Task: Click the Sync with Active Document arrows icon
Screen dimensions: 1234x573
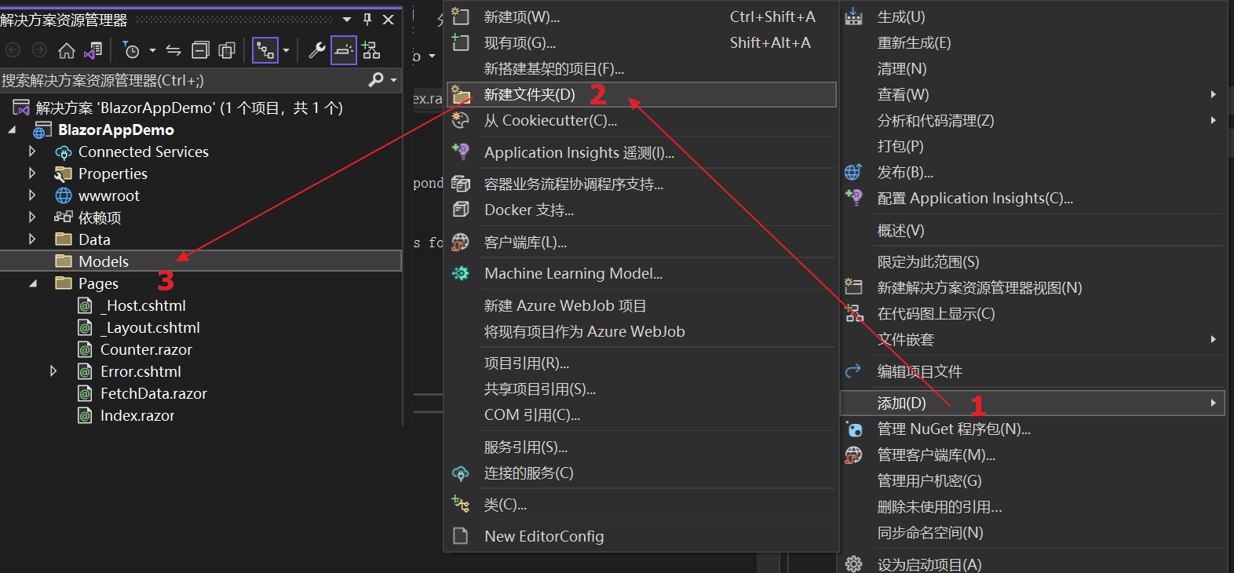Action: pos(173,51)
